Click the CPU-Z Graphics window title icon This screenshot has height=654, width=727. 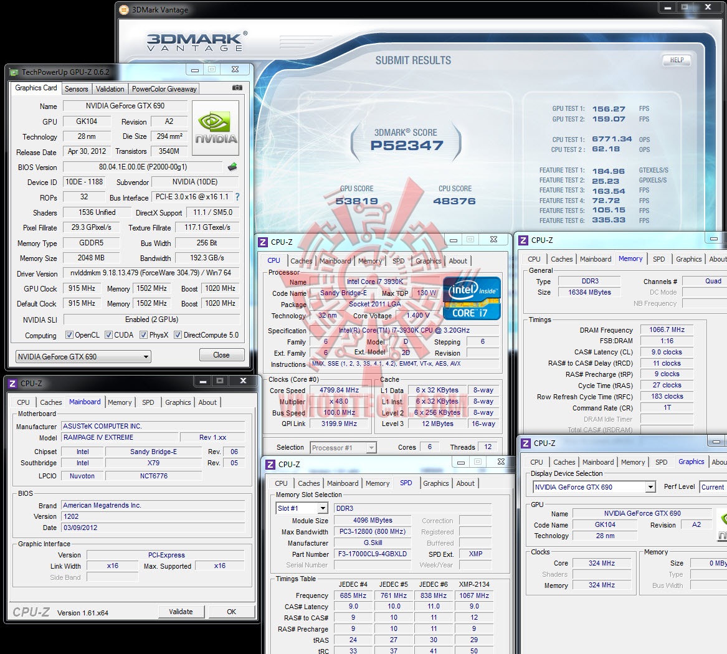click(526, 443)
